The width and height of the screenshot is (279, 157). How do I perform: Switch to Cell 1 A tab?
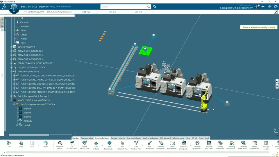click(x=86, y=12)
